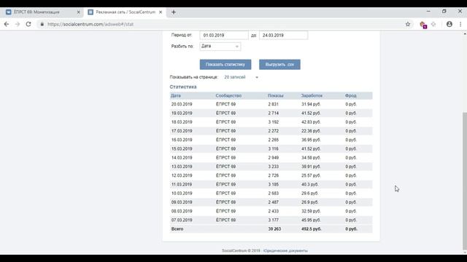Select the date cell 12.03.2019
This screenshot has width=467, height=262.
click(182, 175)
